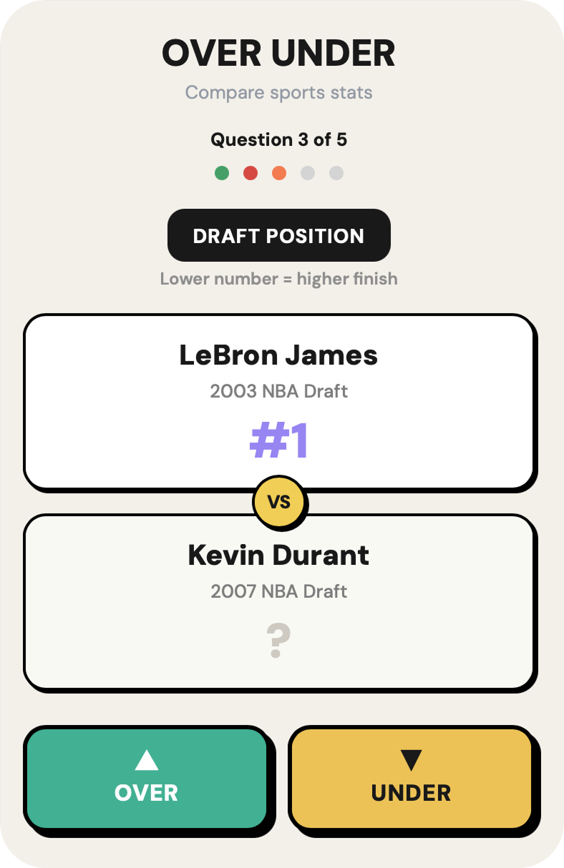Screen dimensions: 564x868
Task: Click the OVER UNDER title heading
Action: pos(279,54)
